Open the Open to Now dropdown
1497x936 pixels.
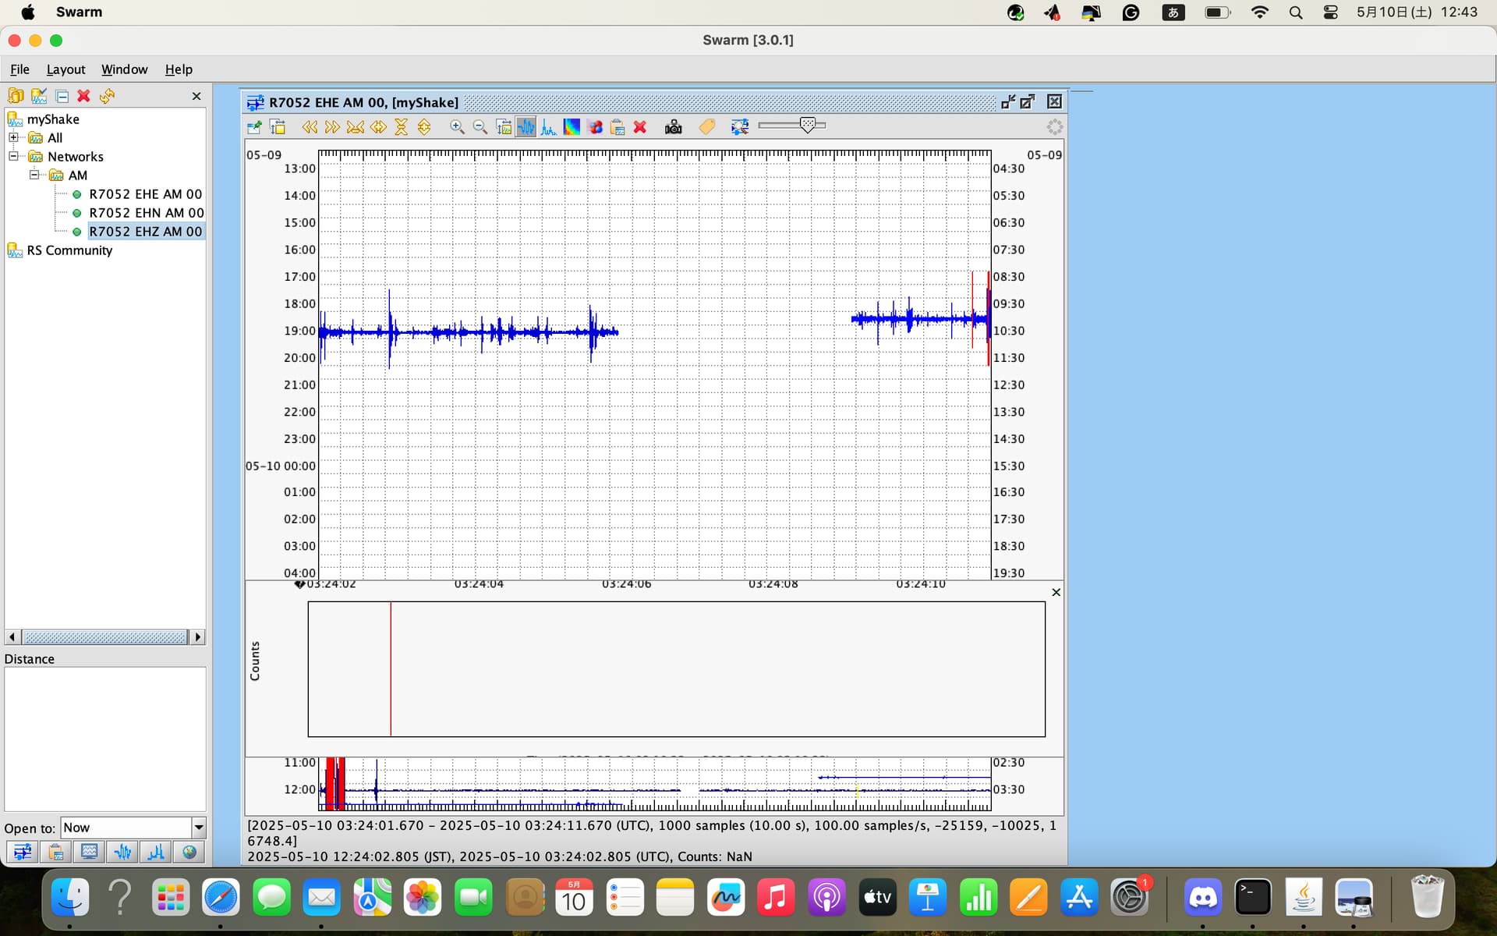[199, 828]
